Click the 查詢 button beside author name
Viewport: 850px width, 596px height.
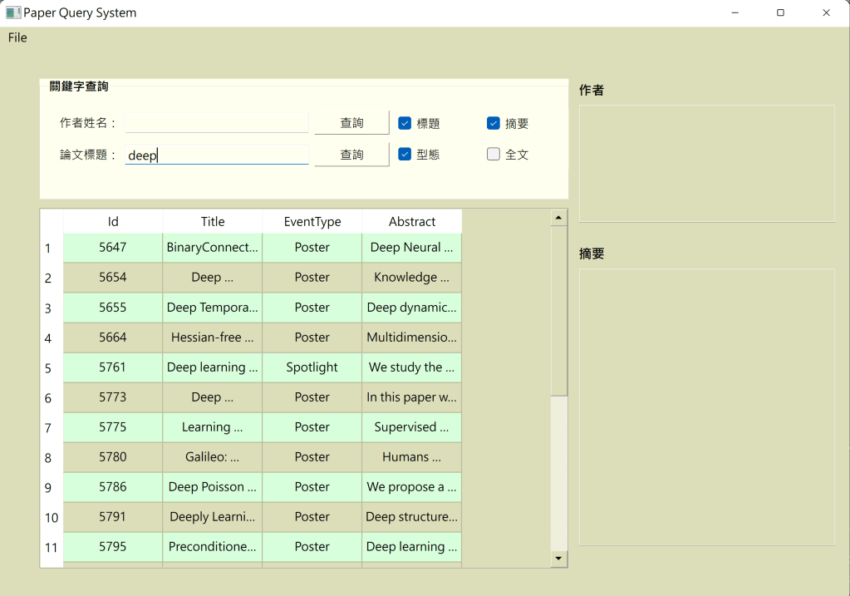[x=351, y=123]
